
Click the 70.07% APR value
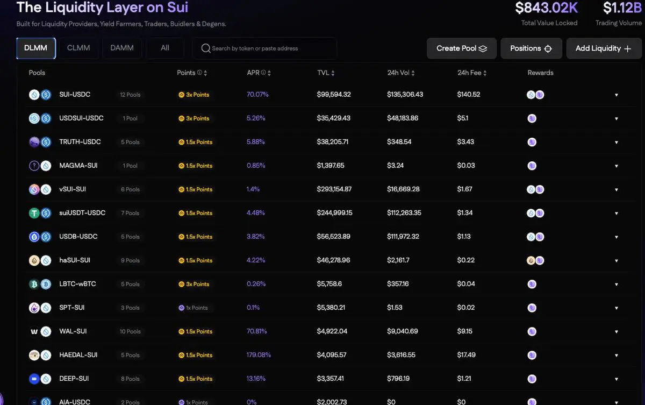257,95
